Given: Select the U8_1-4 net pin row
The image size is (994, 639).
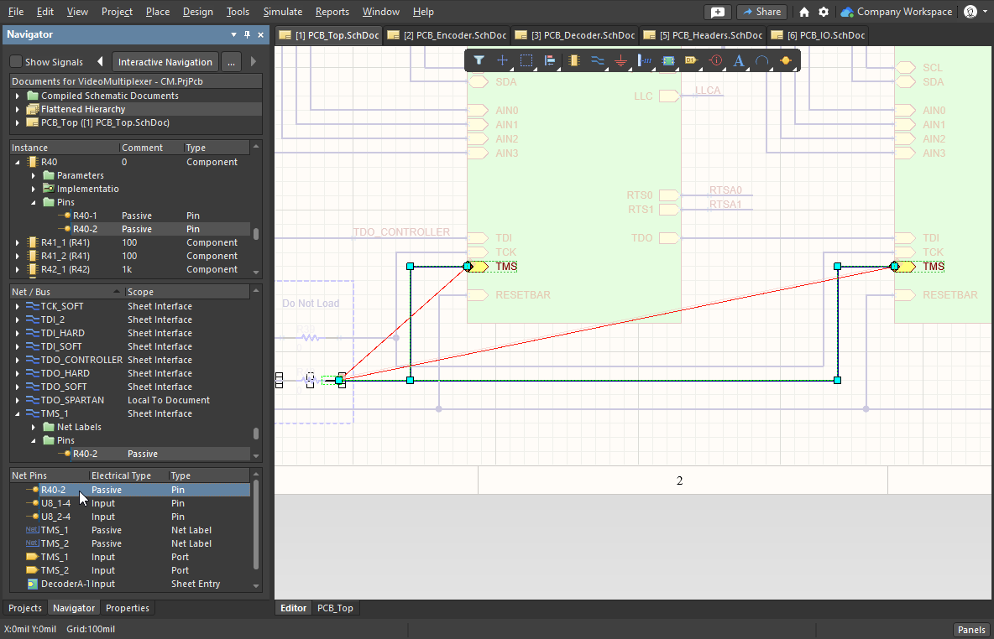Looking at the screenshot, I should point(57,503).
